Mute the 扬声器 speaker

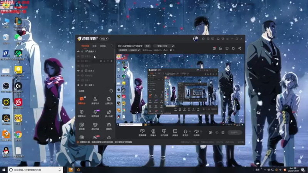196,133
